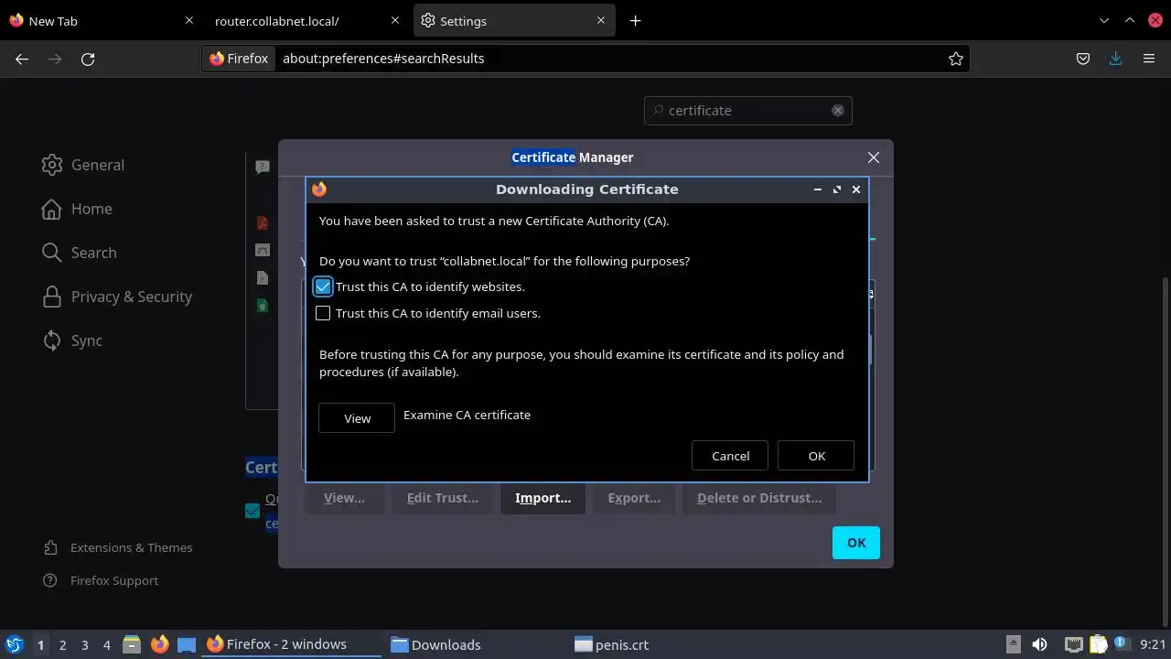Toggle the checkbox below Certificates heading
This screenshot has height=659, width=1171.
[x=252, y=511]
